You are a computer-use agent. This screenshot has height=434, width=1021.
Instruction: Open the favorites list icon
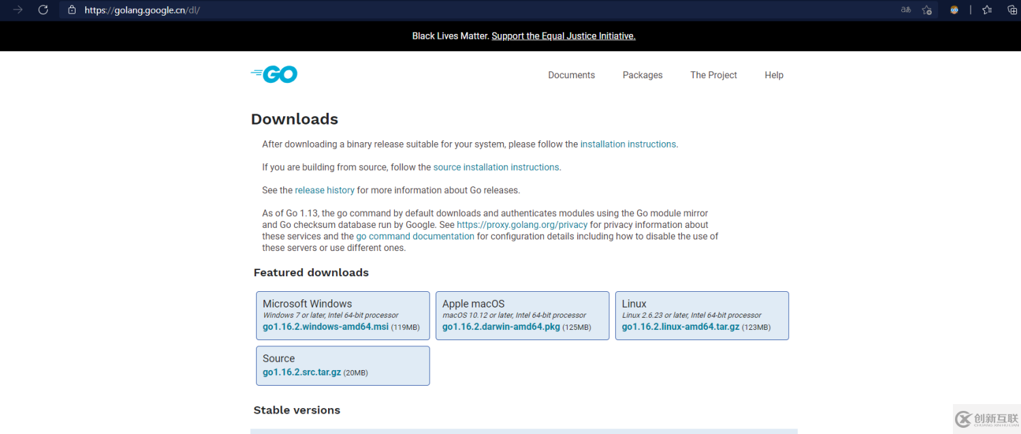987,10
